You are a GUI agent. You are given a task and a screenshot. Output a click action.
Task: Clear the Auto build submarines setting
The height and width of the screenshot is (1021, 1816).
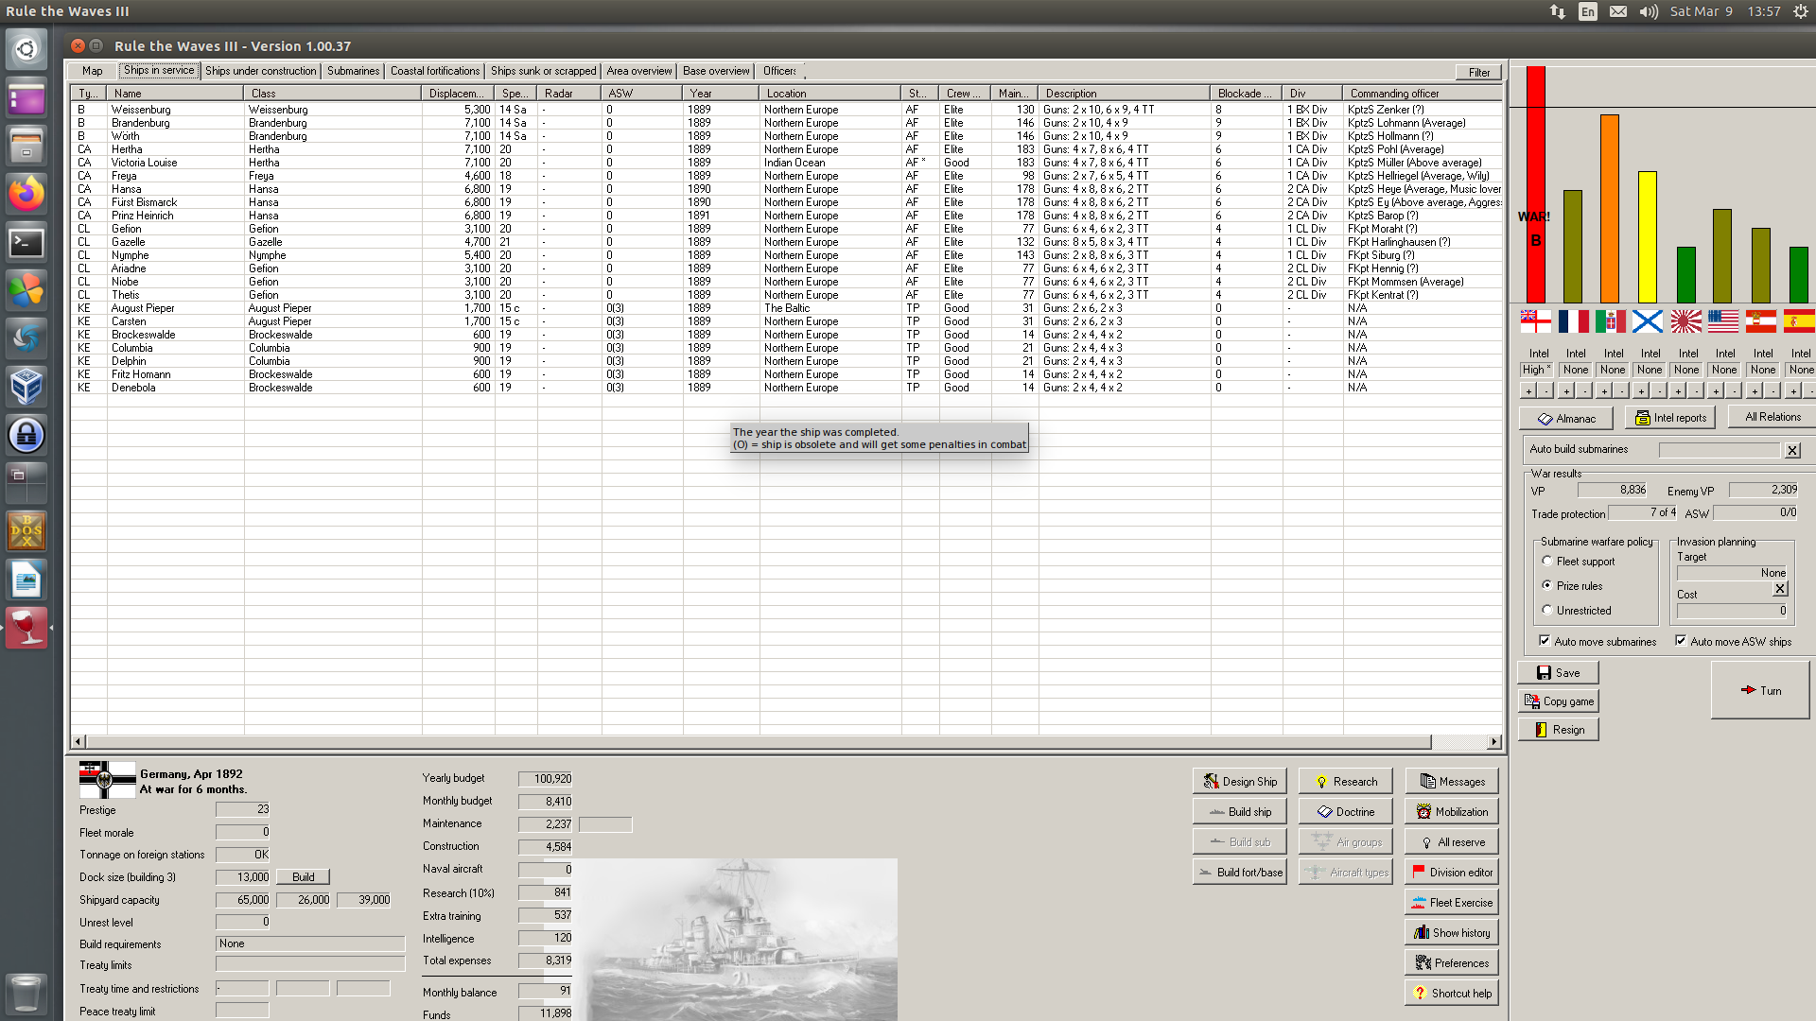(1792, 451)
